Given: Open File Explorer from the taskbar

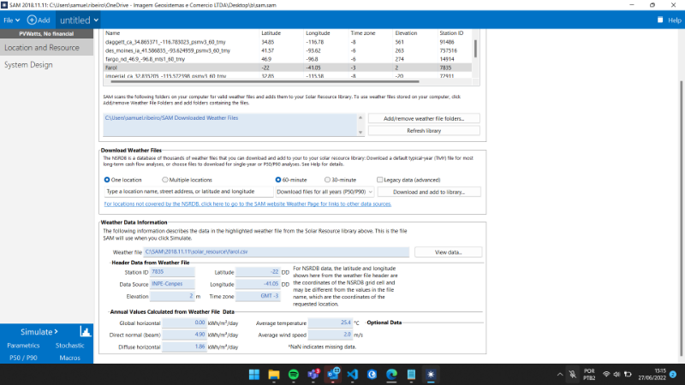Looking at the screenshot, I should (274, 375).
